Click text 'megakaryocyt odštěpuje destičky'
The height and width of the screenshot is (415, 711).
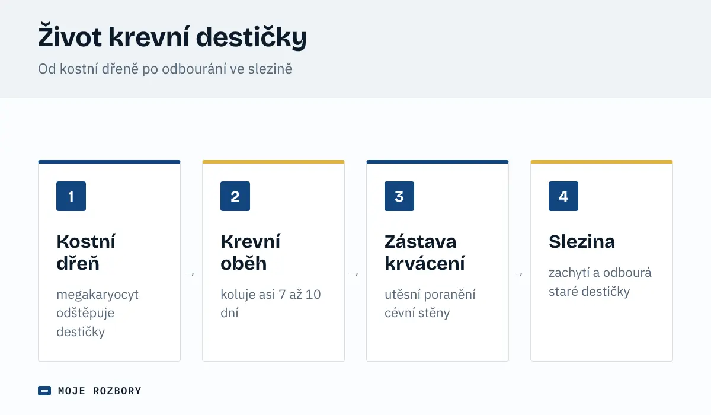pos(98,313)
